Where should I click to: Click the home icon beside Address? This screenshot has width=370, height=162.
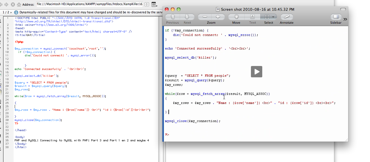pos(19,5)
